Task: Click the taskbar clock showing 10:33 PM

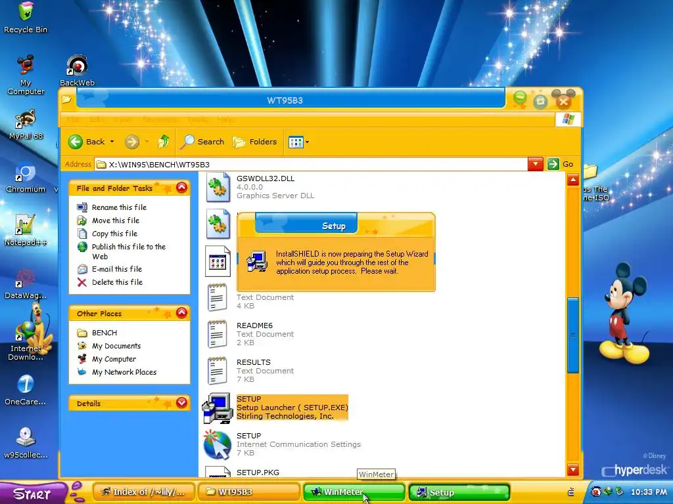Action: coord(649,492)
